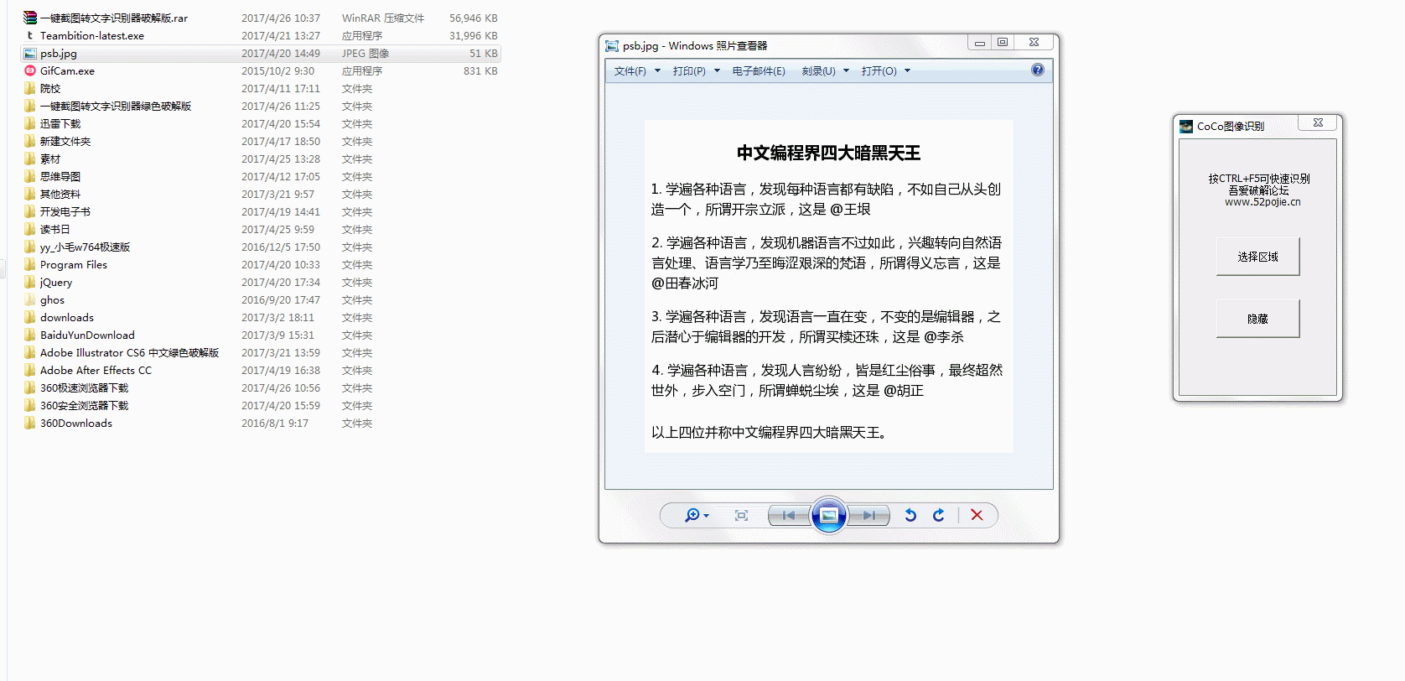Click the 2016/8/1 9:17 date cell
Screen dimensions: 1405x681
[275, 424]
